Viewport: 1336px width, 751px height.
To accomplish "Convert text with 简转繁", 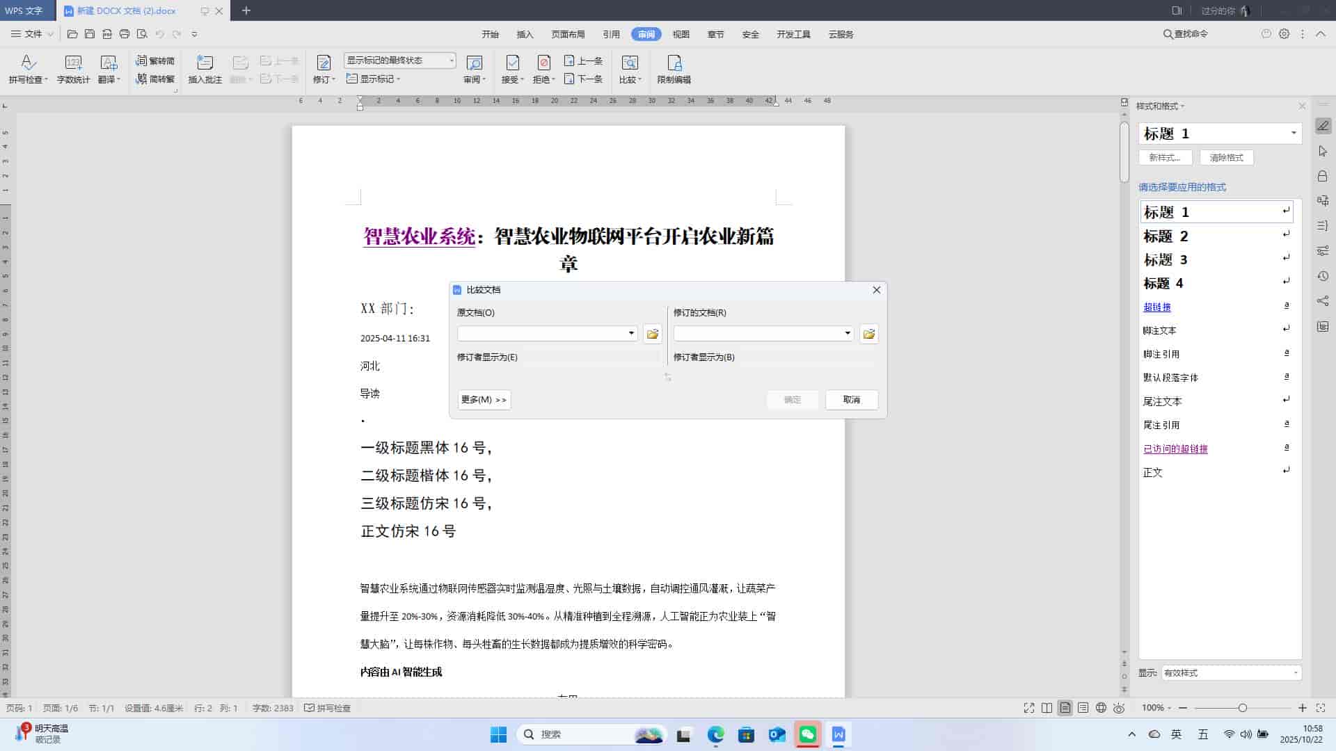I will tap(155, 79).
